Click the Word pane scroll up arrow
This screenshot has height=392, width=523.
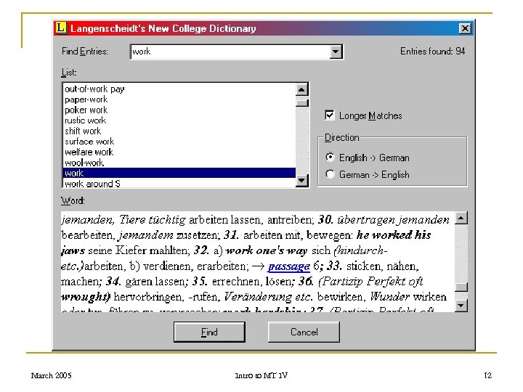461,218
